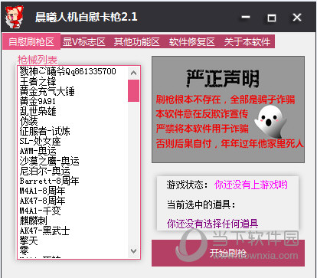Click the 枪械列表 label
This screenshot has height=278, width=317.
(x=38, y=60)
